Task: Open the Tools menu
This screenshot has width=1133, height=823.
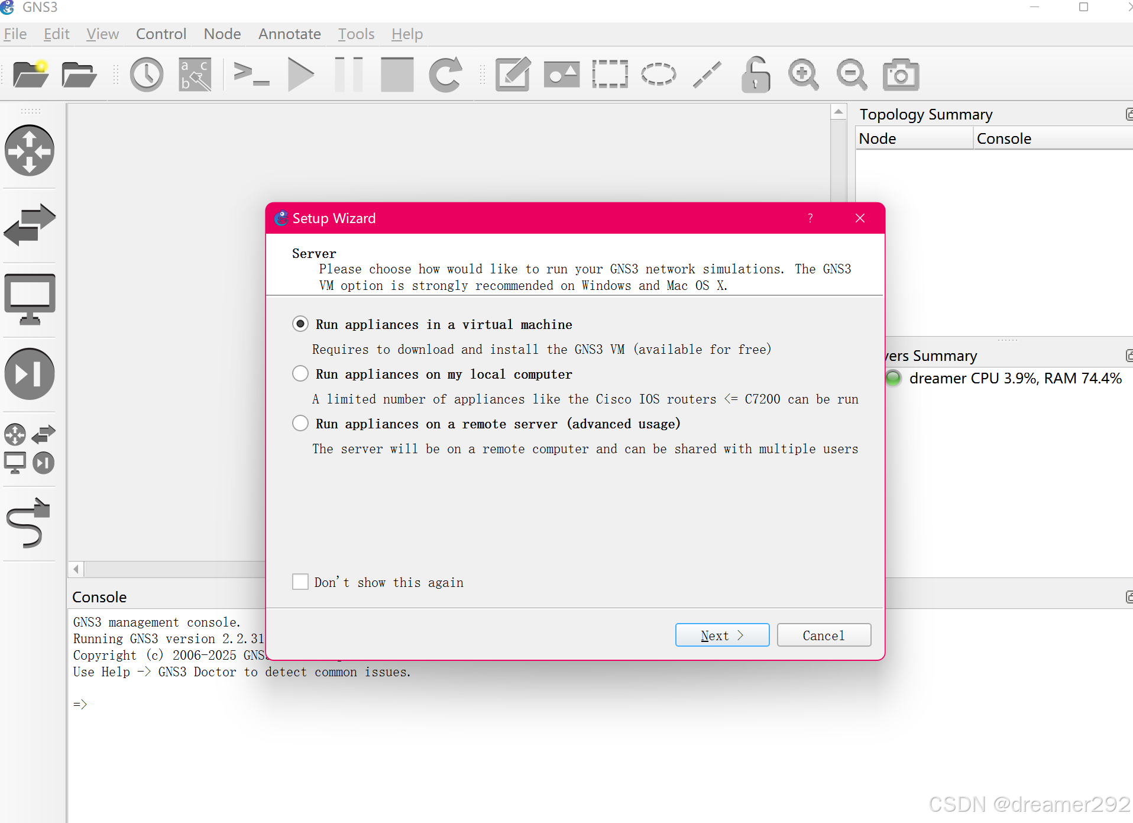Action: pos(356,34)
